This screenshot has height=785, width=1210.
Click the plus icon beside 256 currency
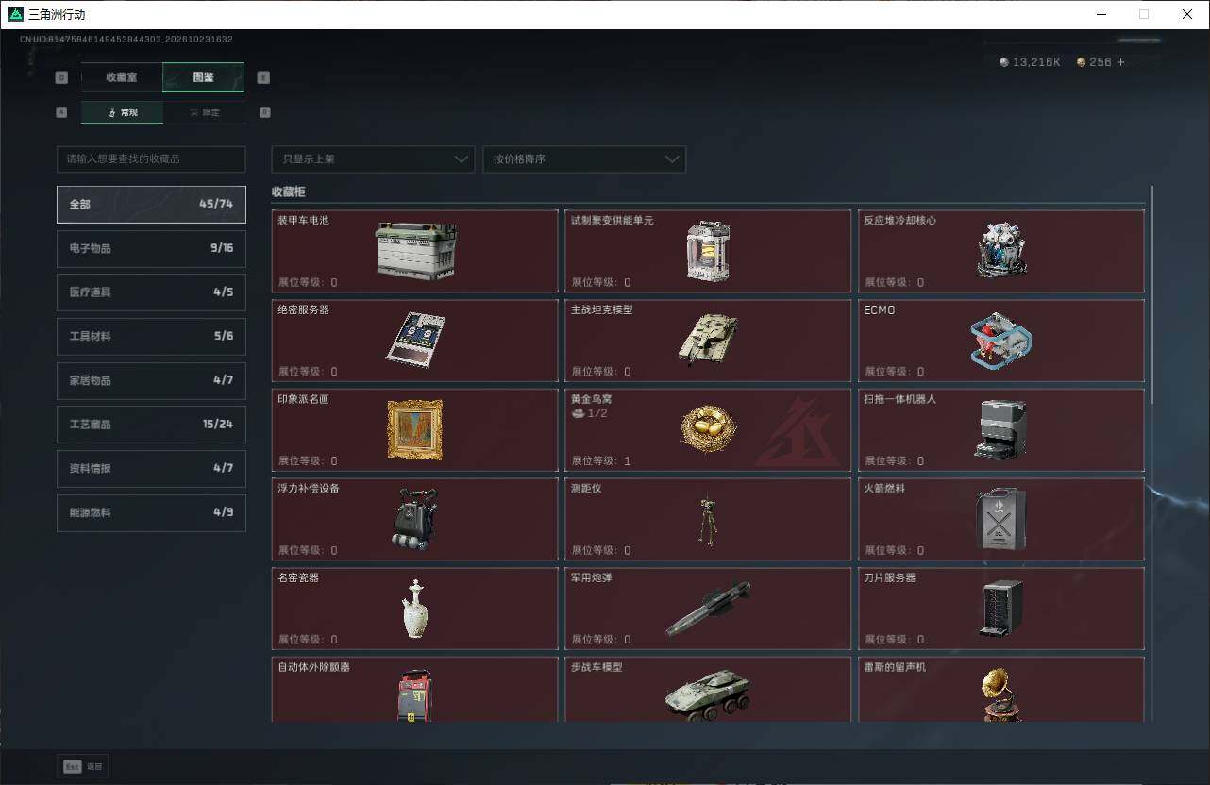1121,62
